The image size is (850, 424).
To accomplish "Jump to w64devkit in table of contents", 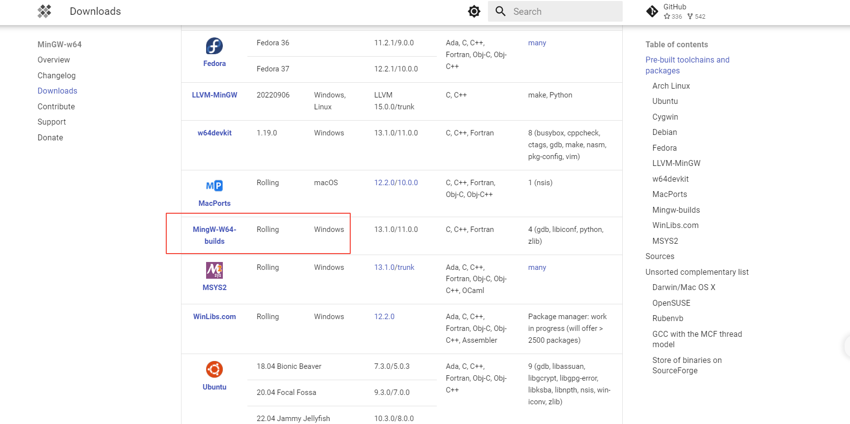I will pos(670,179).
